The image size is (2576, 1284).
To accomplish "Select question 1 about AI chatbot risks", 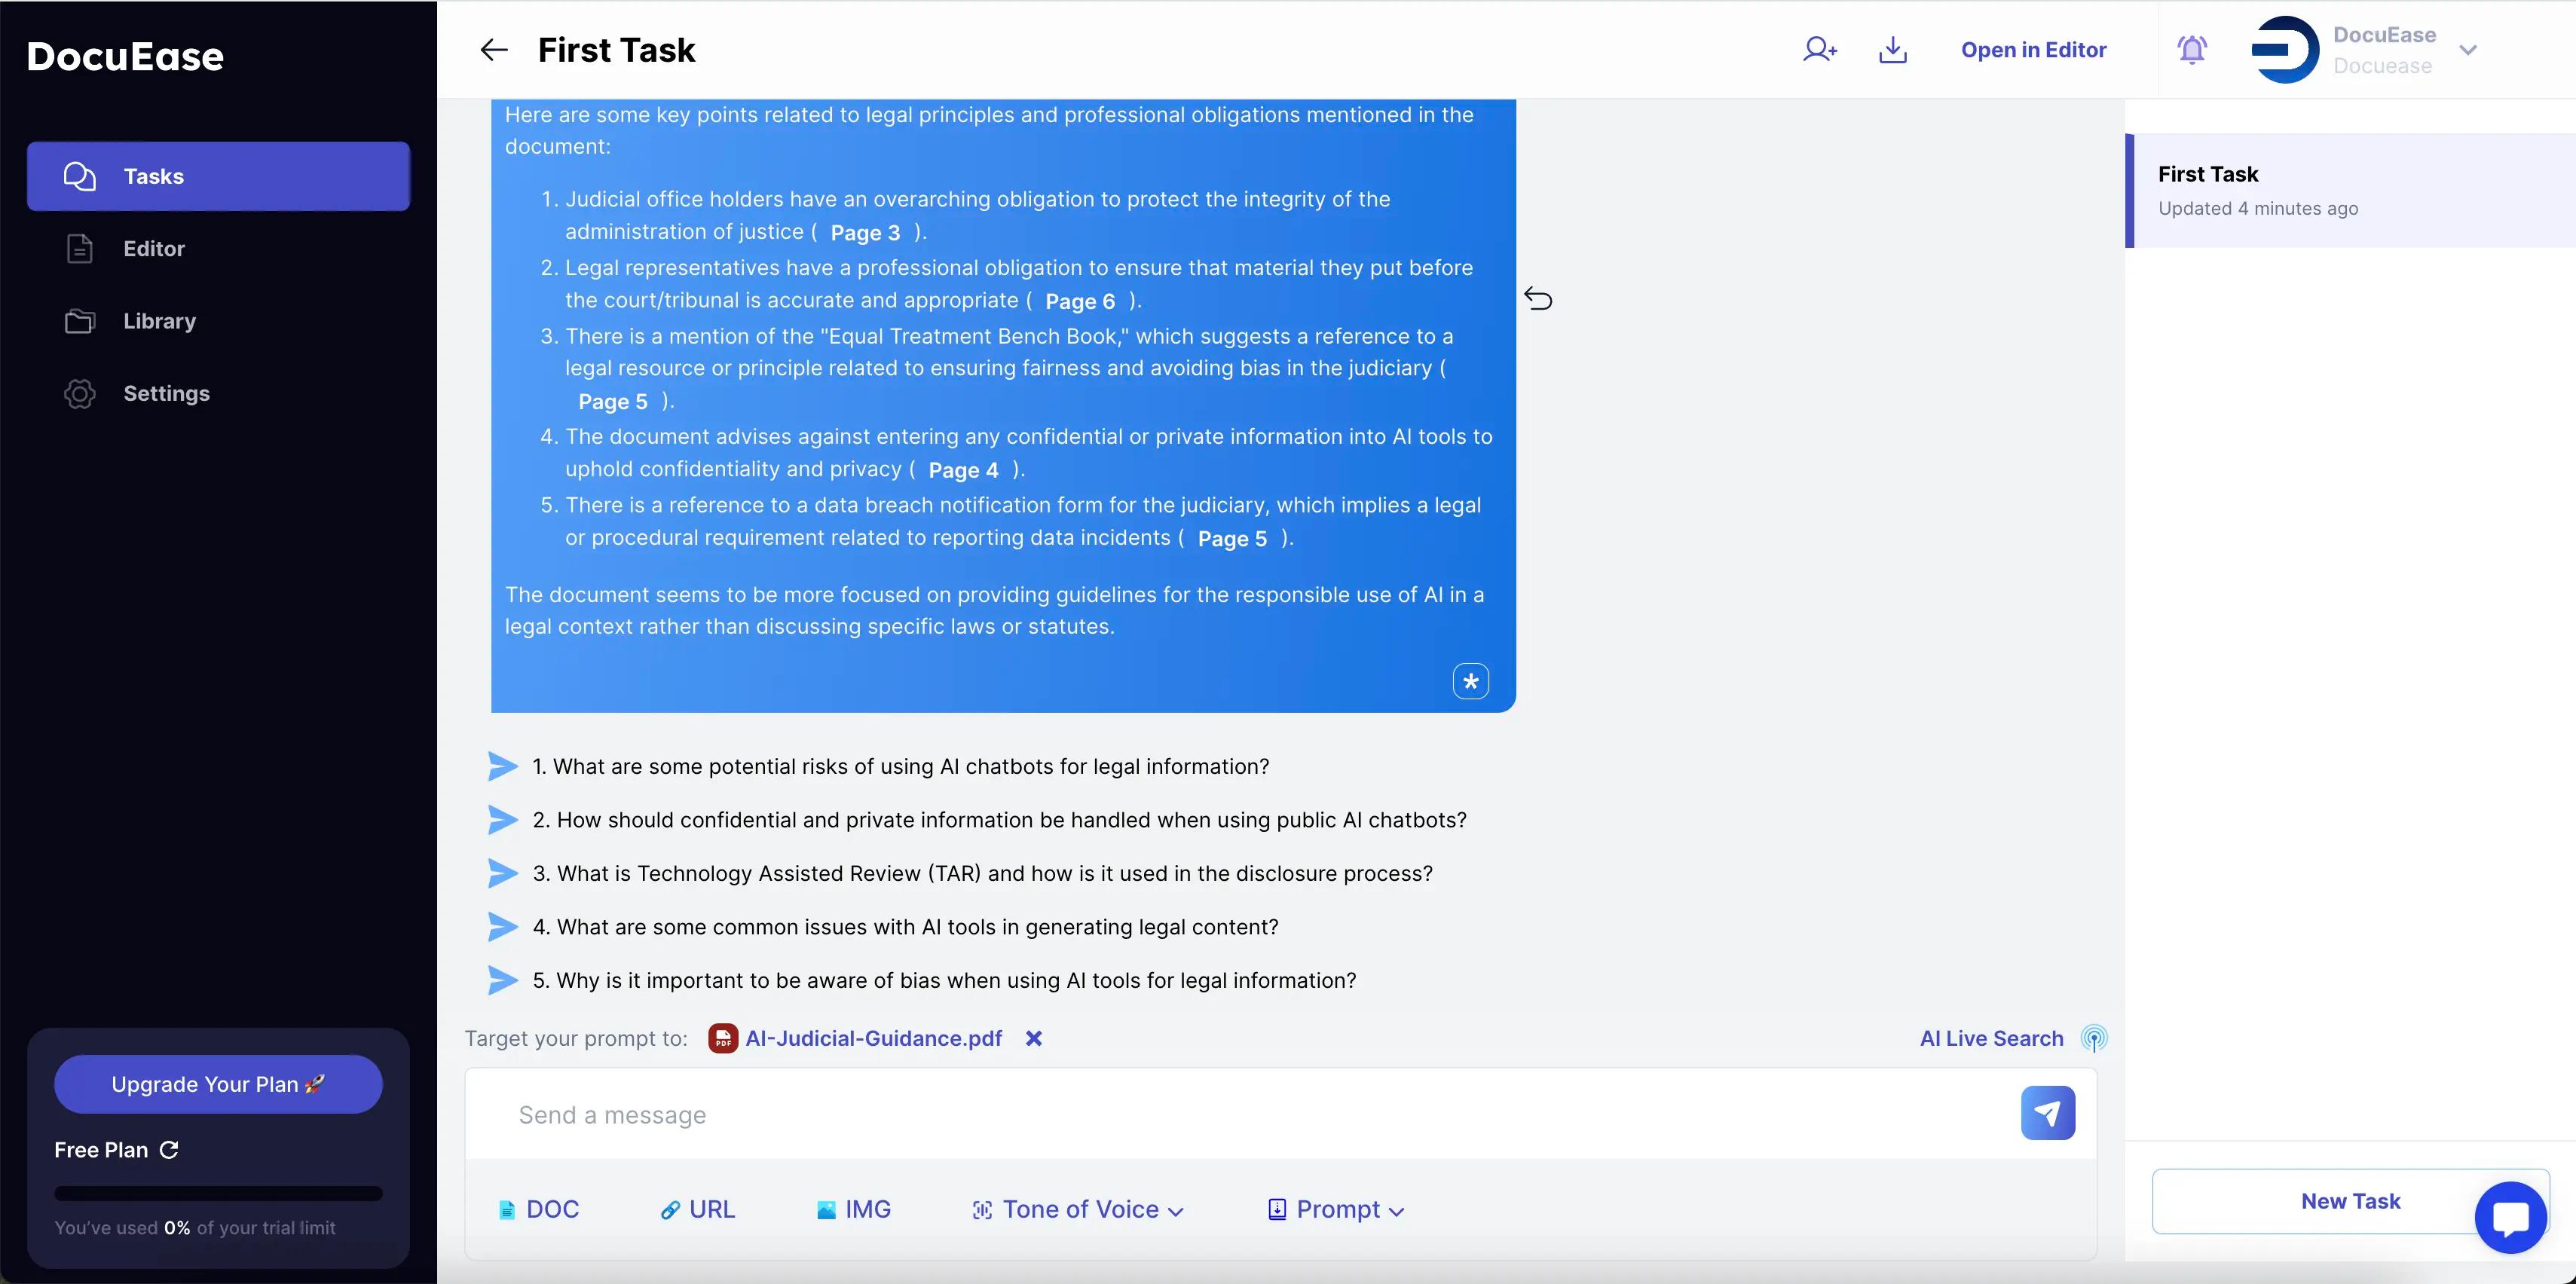I will (x=900, y=766).
